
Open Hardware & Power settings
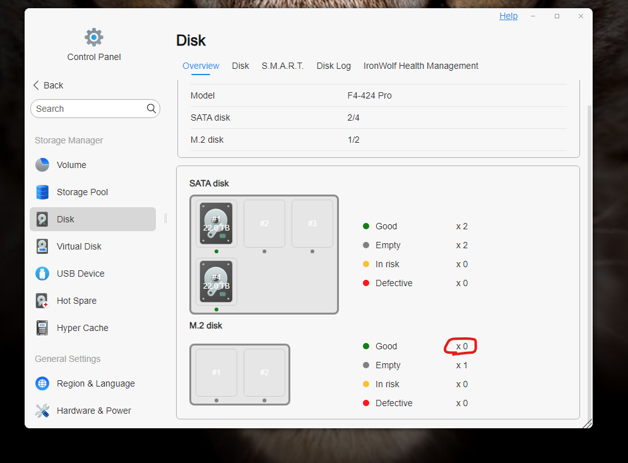93,411
